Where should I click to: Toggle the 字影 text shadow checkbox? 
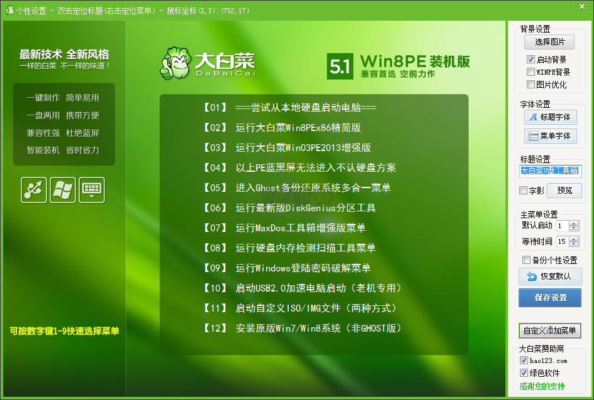point(523,190)
